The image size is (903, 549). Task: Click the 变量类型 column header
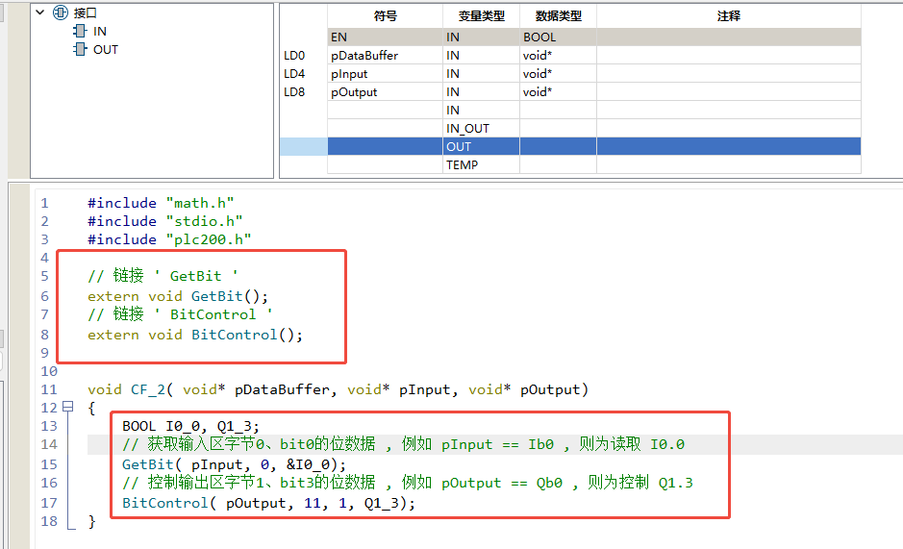point(482,16)
